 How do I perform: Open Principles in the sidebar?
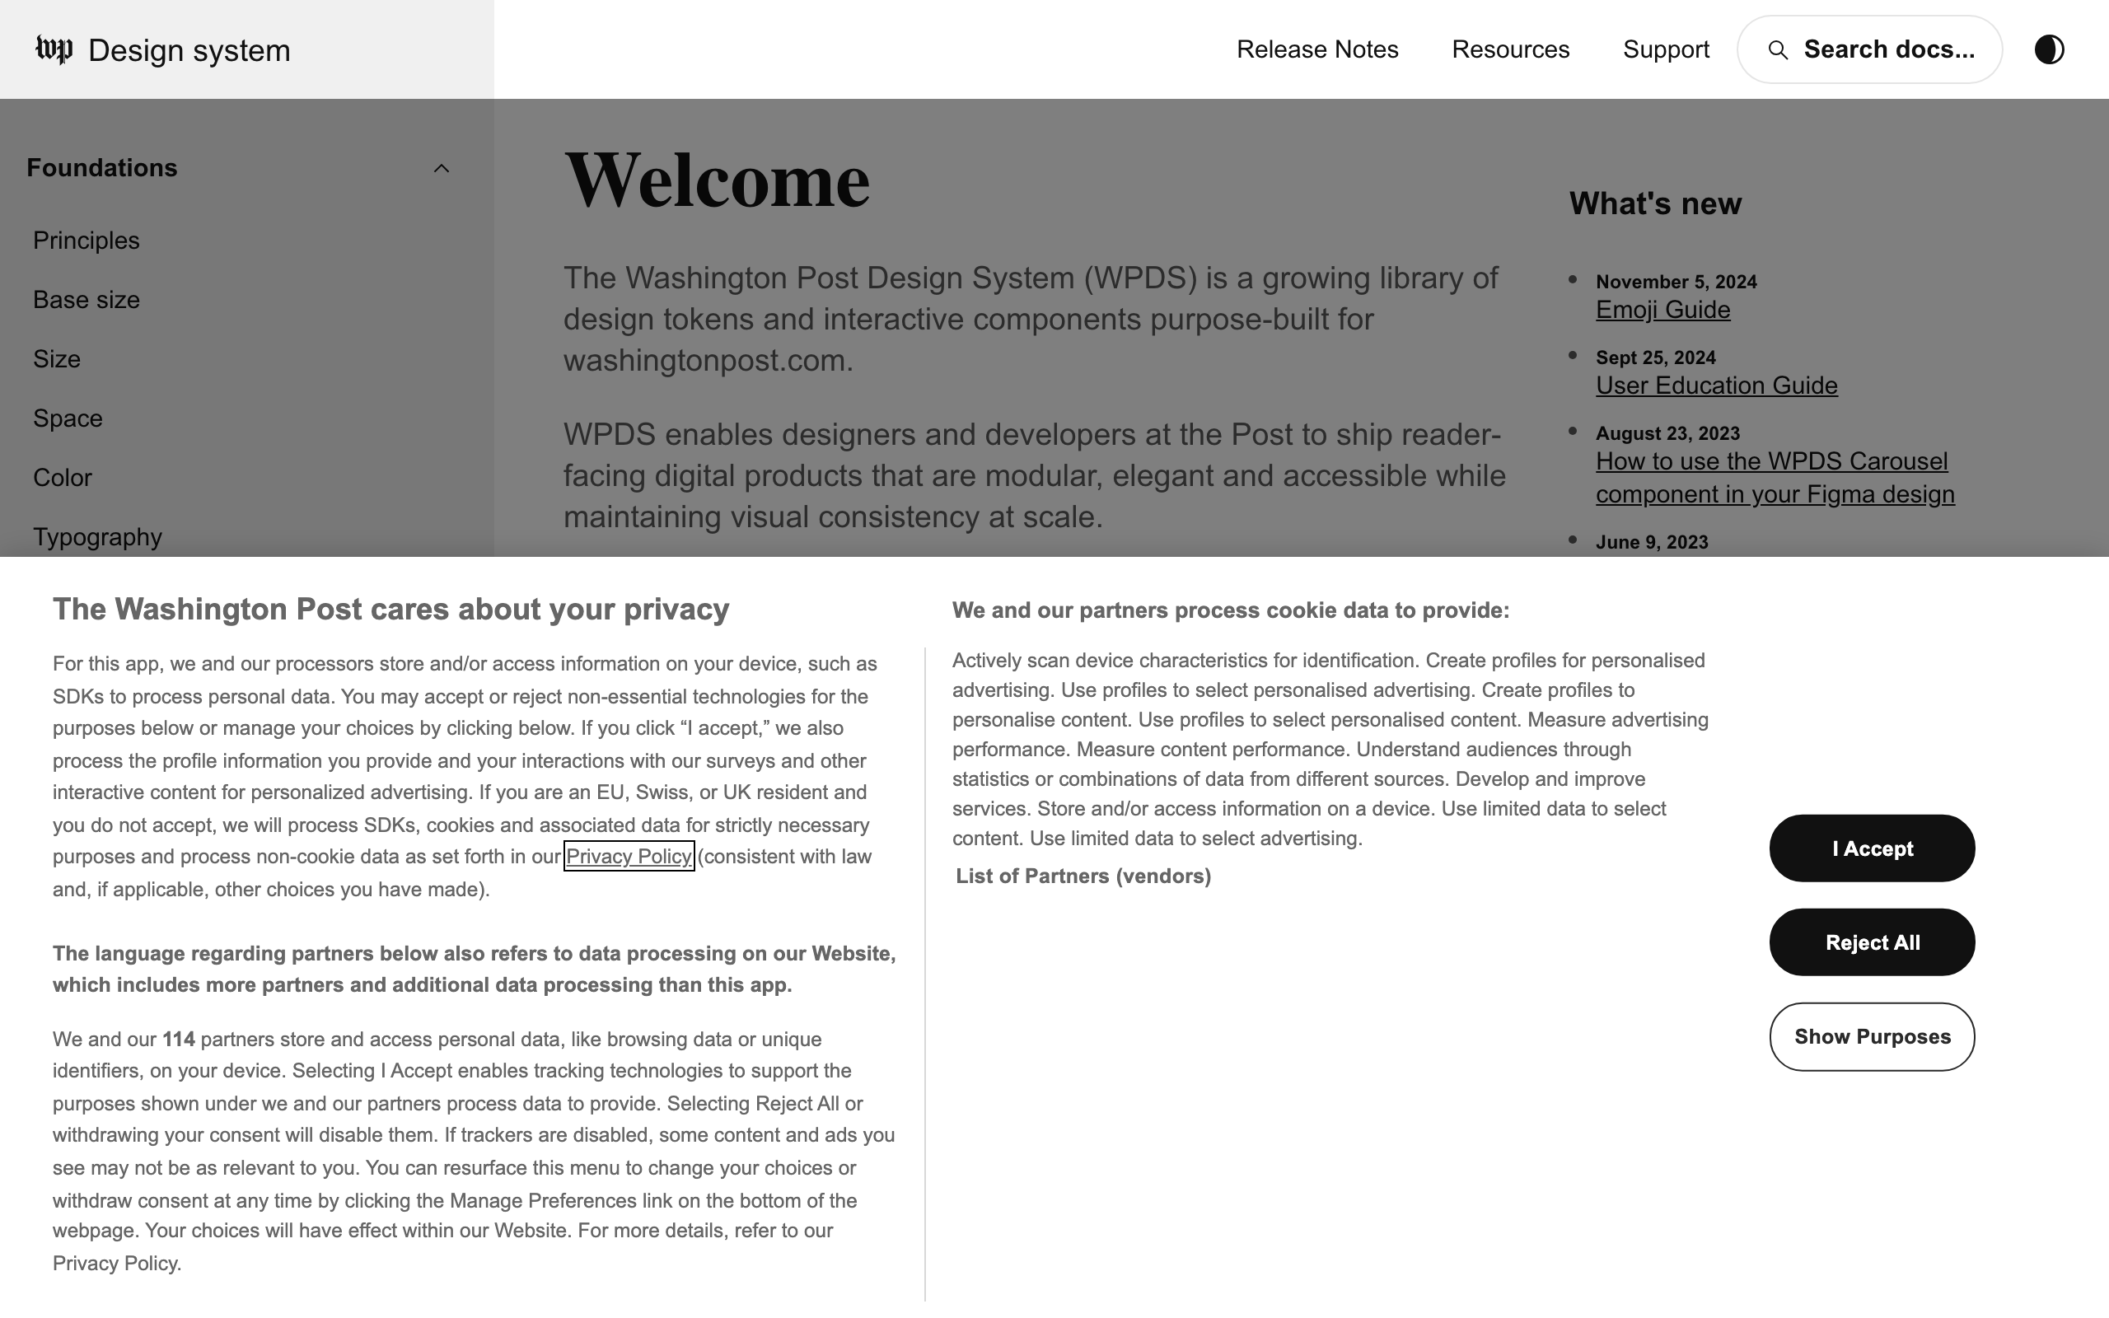pyautogui.click(x=87, y=241)
